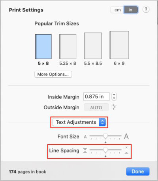The height and width of the screenshot is (181, 158).
Task: Open the Text Adjustments dropdown
Action: 79,122
